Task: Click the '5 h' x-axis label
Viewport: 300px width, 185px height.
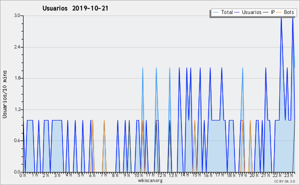Action: (80, 175)
